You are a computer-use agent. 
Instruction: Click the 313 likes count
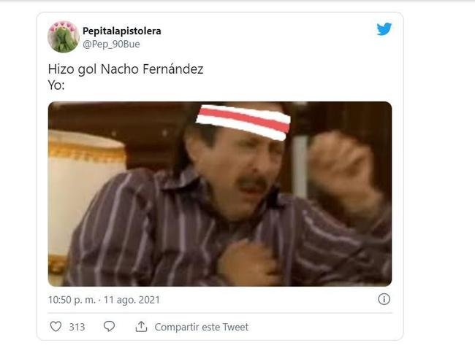click(77, 327)
